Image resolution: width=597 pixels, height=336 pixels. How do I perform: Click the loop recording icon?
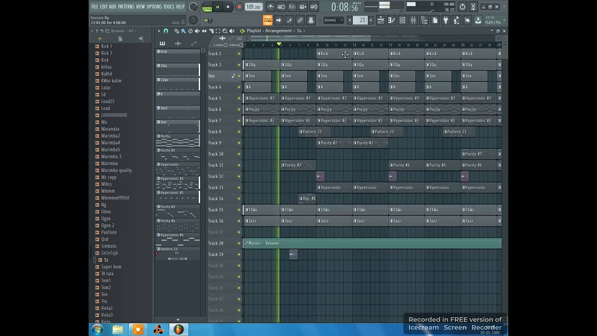tap(314, 7)
